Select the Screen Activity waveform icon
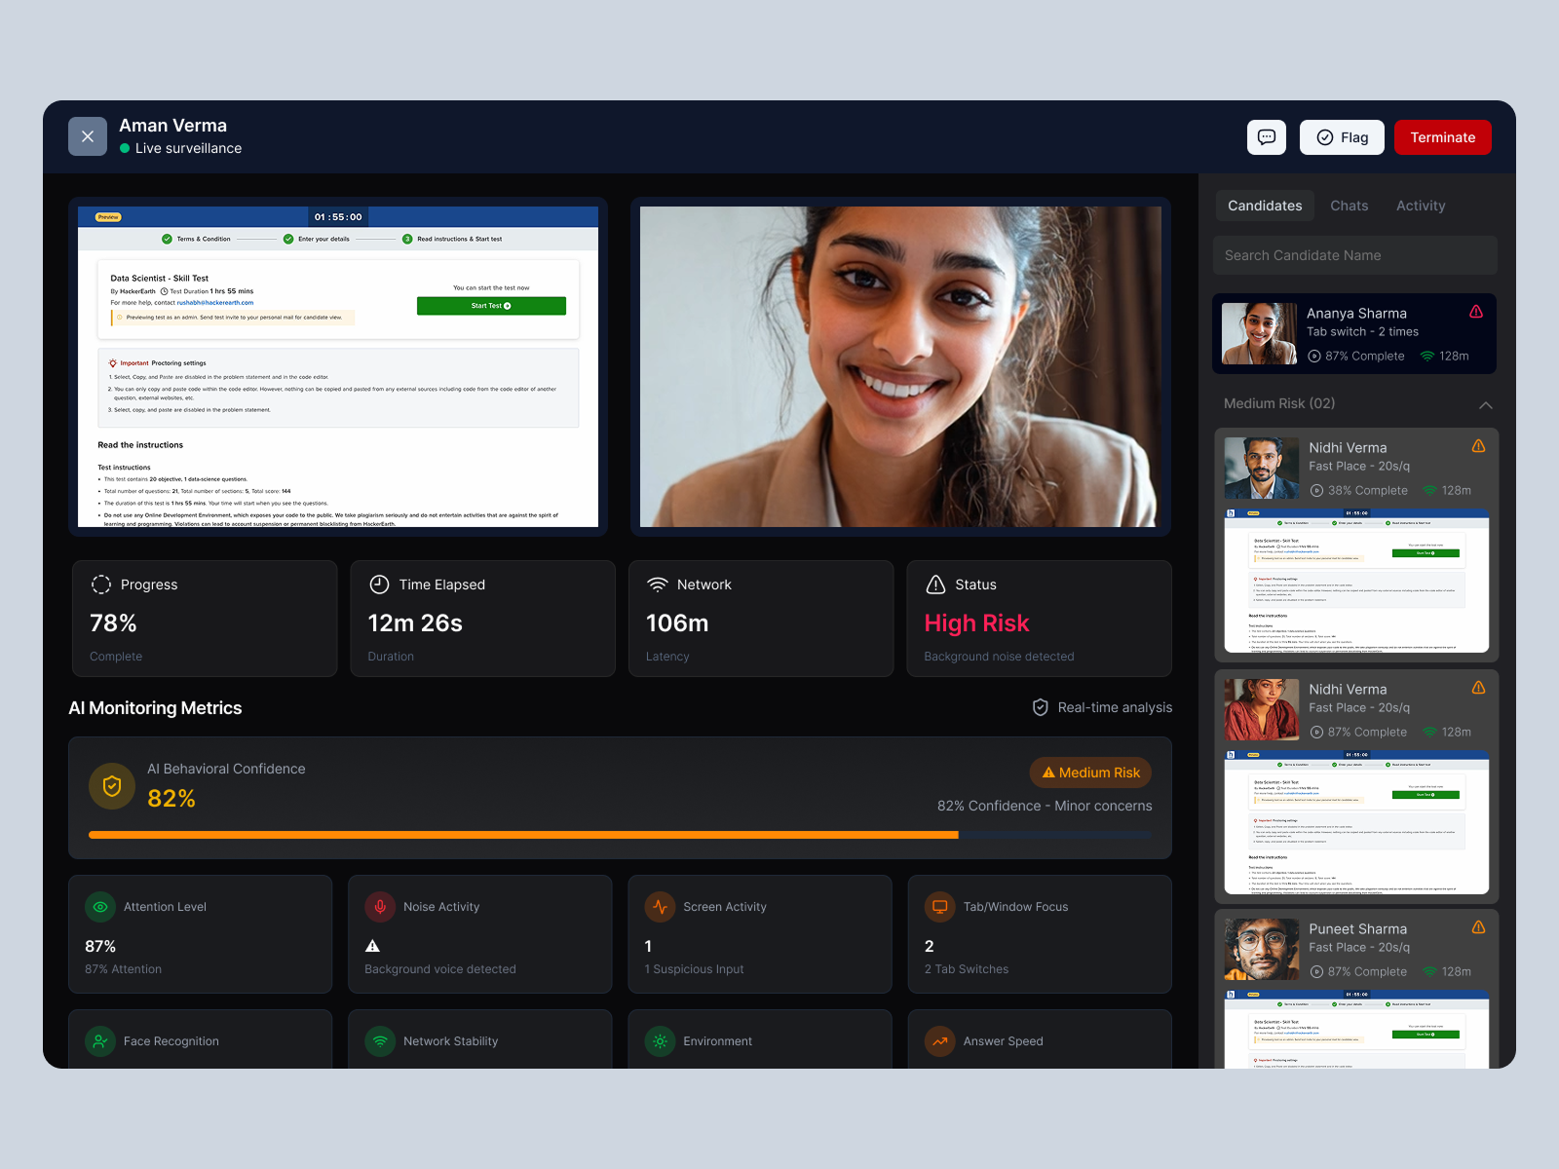1559x1169 pixels. coord(661,907)
